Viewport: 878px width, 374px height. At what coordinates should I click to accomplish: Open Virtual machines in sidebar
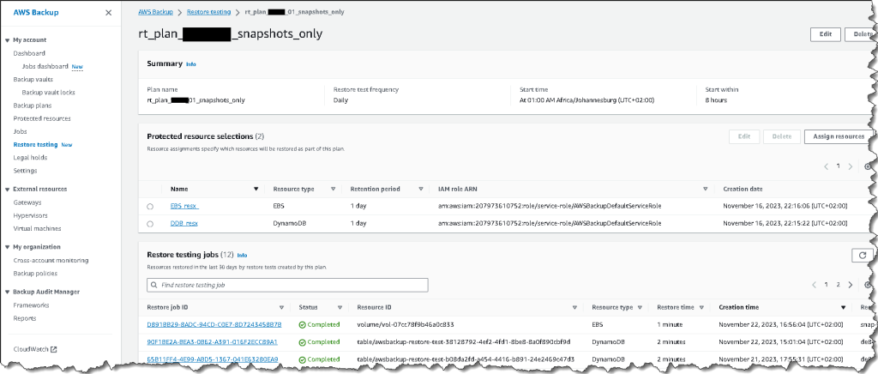tap(38, 228)
